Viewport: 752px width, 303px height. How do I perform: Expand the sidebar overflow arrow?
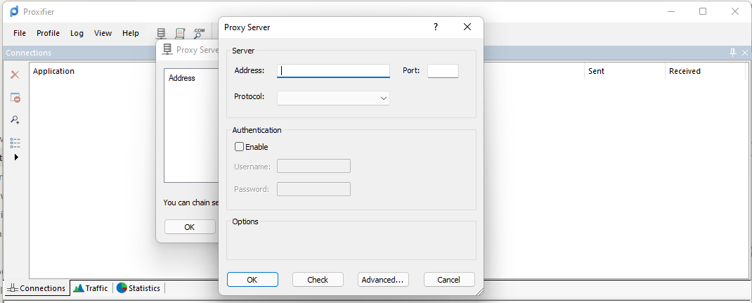[x=16, y=157]
